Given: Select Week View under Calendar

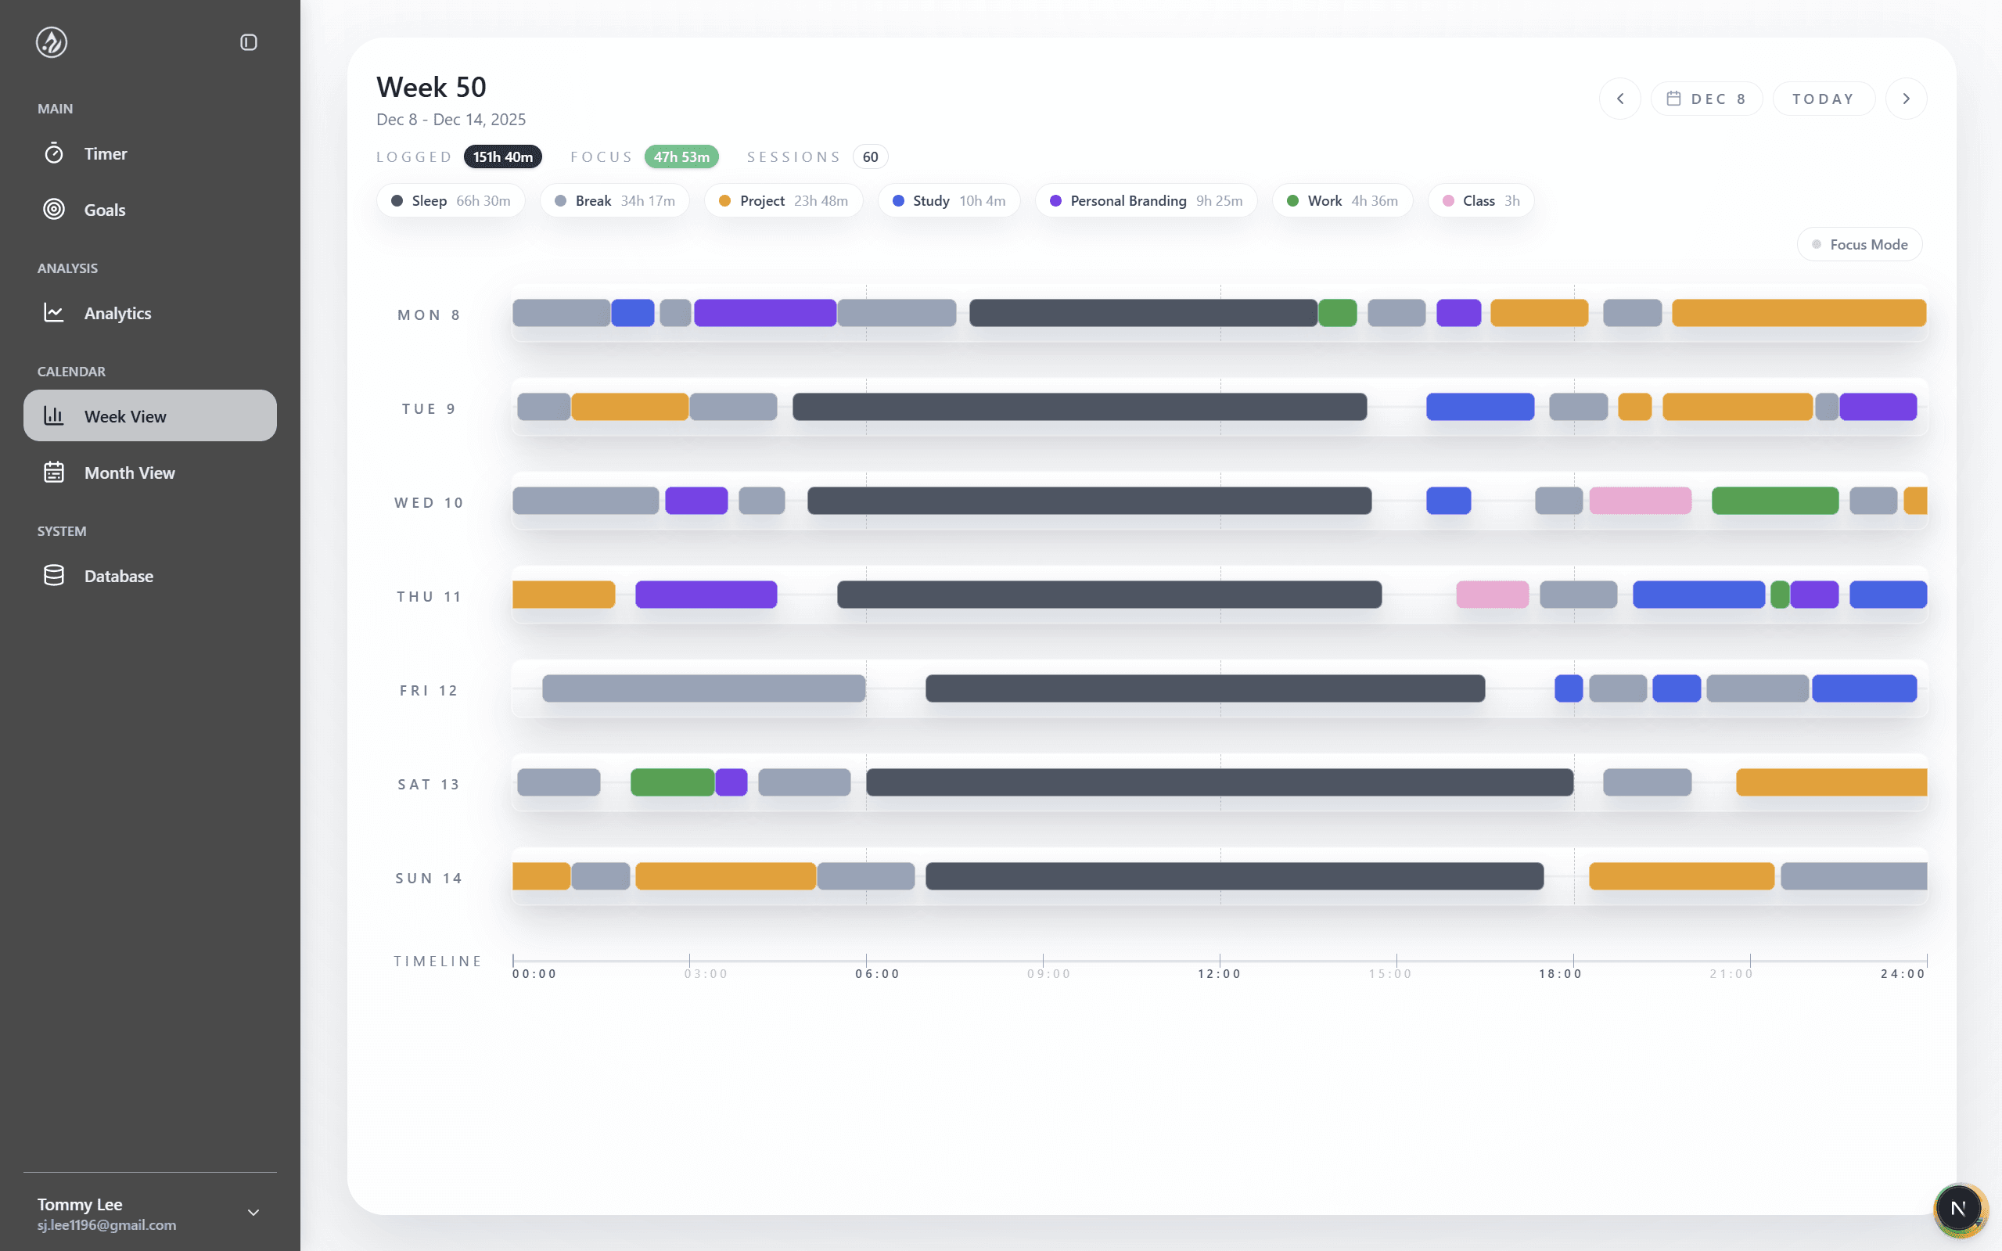Looking at the screenshot, I should pyautogui.click(x=125, y=415).
